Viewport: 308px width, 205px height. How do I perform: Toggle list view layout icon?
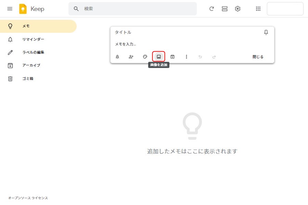click(x=224, y=9)
